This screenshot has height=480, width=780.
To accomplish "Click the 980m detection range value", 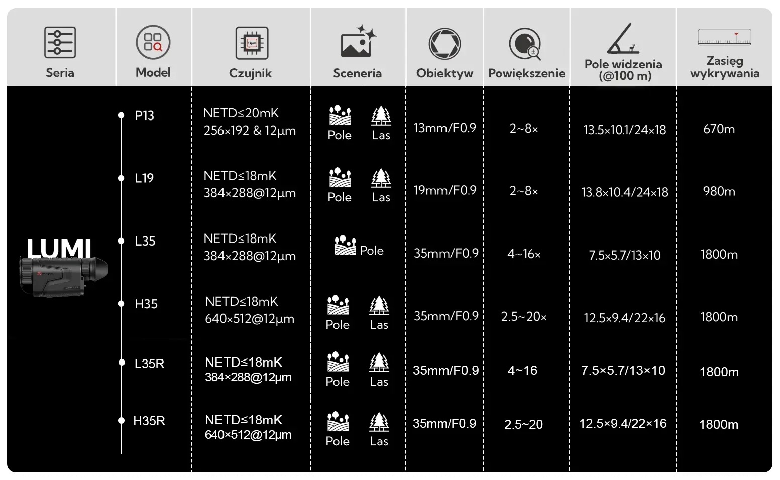I will point(719,191).
